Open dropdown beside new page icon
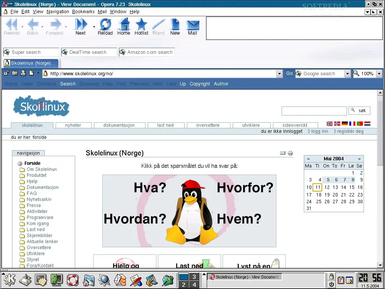Viewport: 385px width, 289px height. (x=38, y=73)
